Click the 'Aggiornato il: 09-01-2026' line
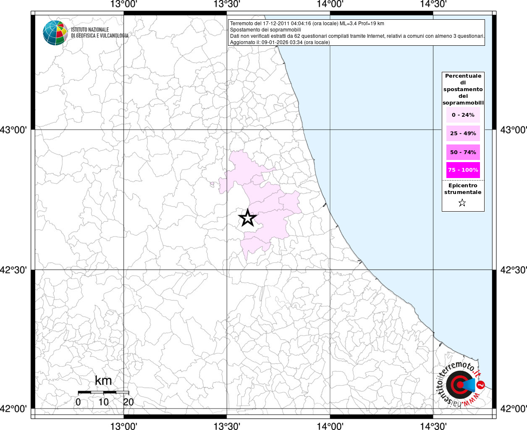 tap(280, 42)
